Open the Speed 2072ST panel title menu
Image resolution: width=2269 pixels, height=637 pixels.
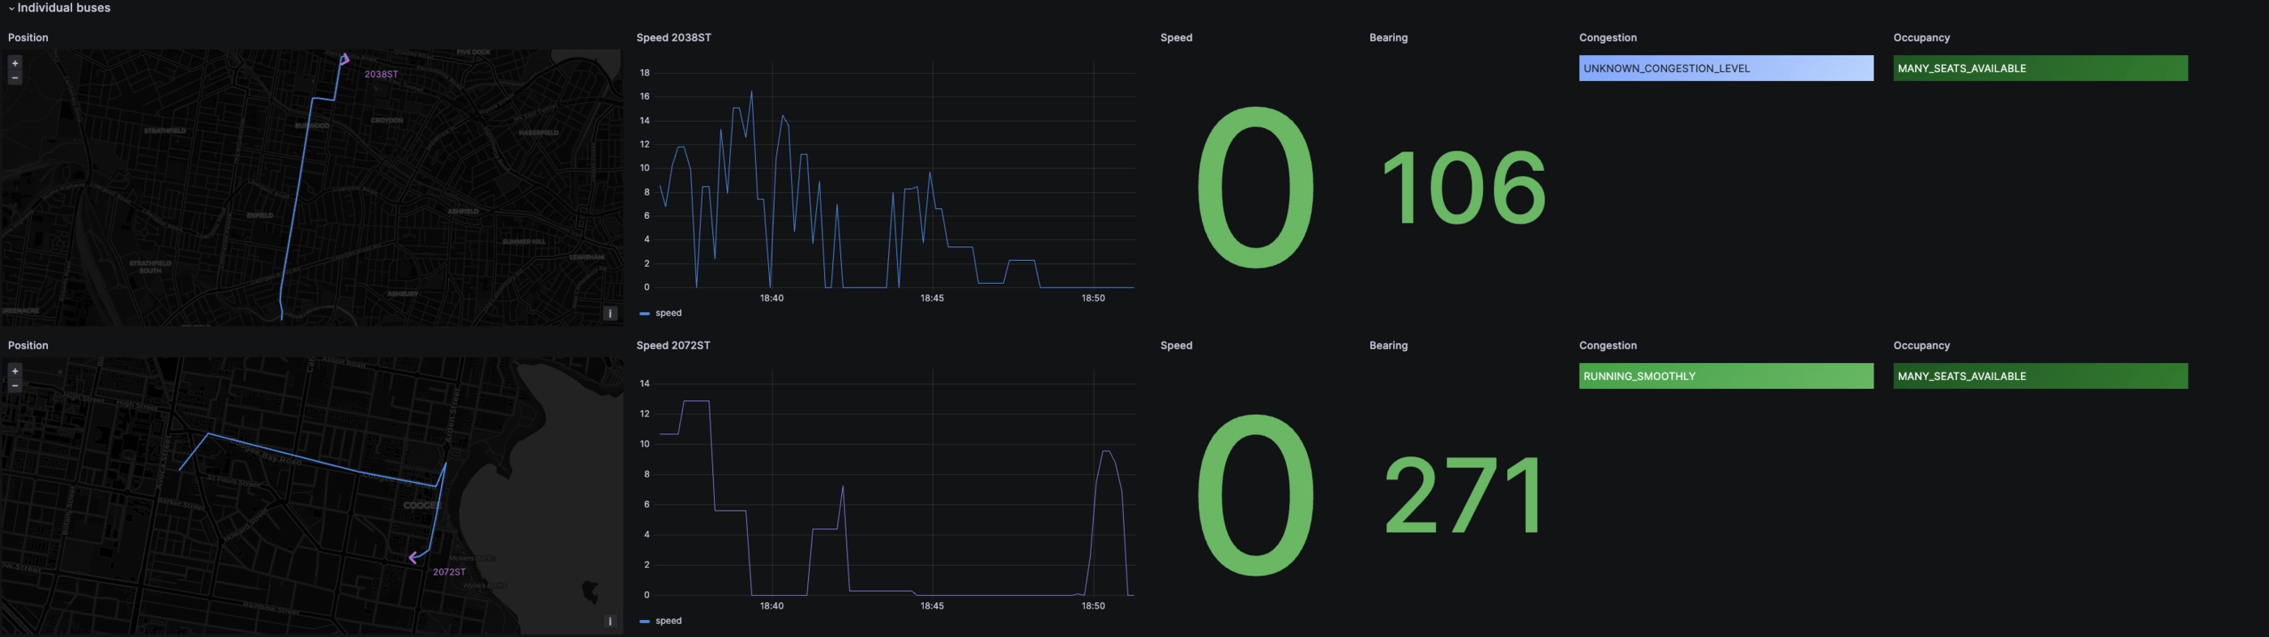(673, 345)
